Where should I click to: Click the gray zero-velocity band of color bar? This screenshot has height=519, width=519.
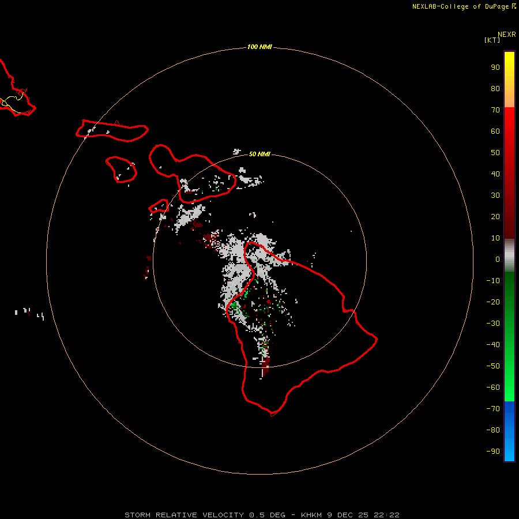(509, 255)
